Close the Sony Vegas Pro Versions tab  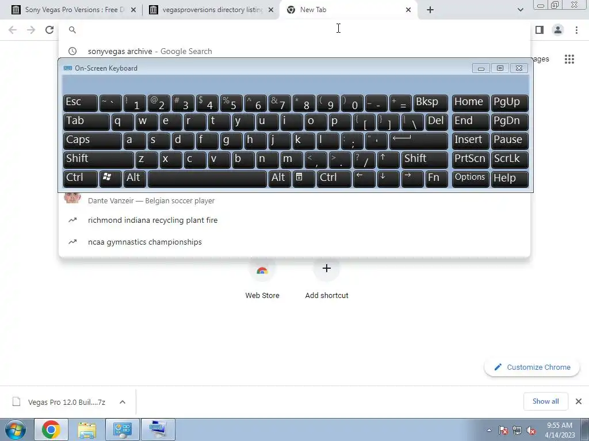pos(133,10)
